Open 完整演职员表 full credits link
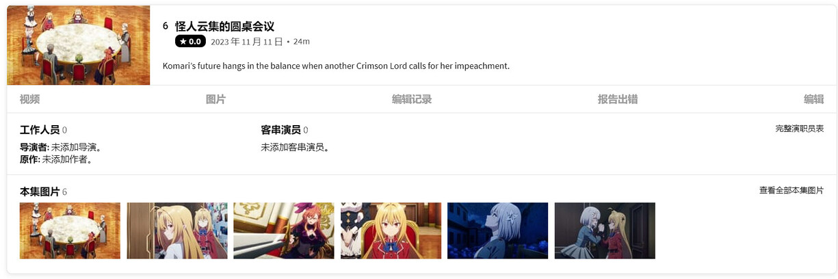Viewport: 838px width, 279px height. tap(799, 129)
